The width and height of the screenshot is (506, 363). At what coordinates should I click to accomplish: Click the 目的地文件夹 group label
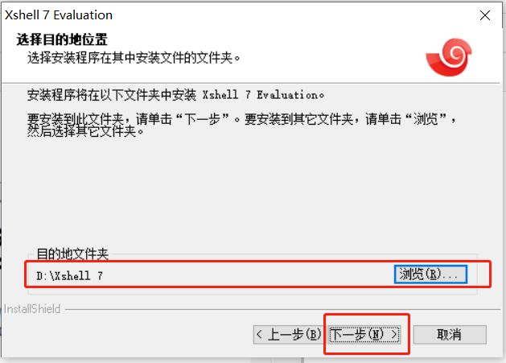click(72, 254)
